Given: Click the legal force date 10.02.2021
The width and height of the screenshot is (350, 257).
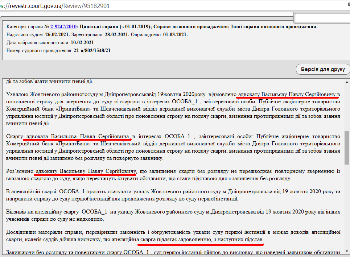Looking at the screenshot, I should click(x=82, y=42).
